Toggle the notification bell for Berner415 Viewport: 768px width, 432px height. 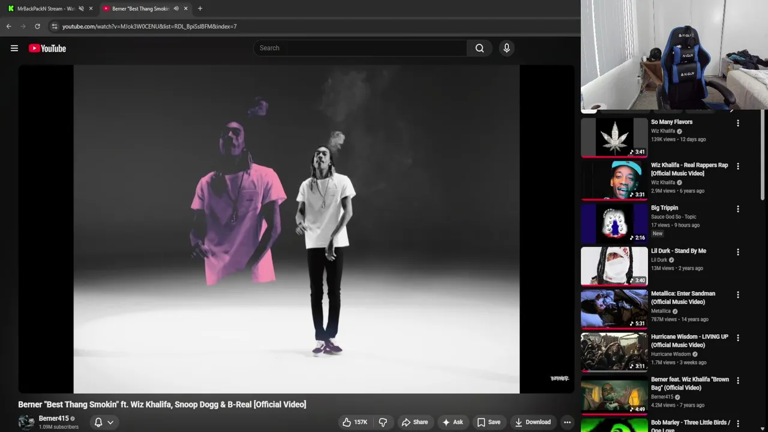pos(98,422)
